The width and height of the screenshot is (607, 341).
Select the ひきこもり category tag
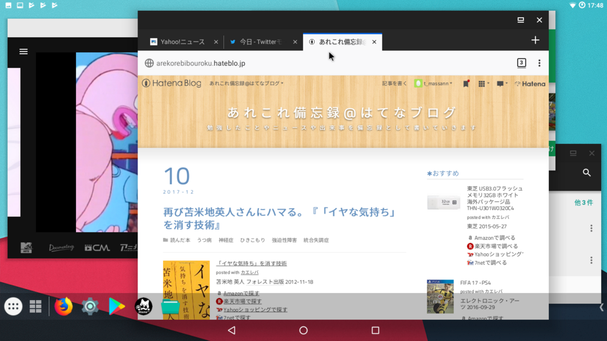[253, 240]
